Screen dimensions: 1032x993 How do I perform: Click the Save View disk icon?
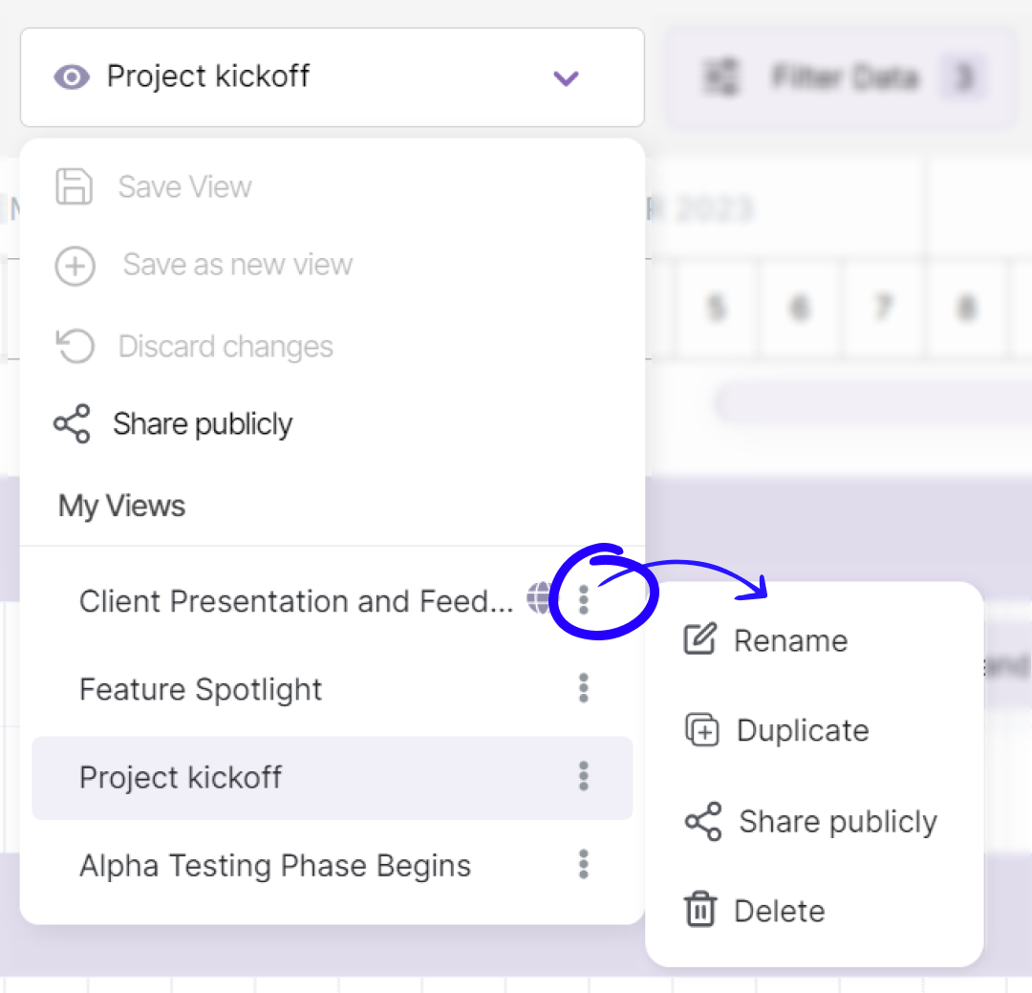coord(75,187)
